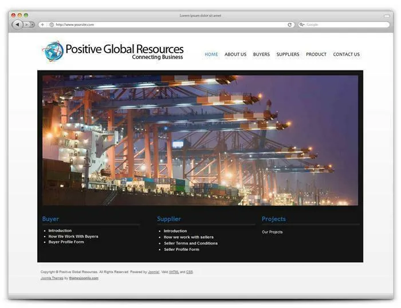Image resolution: width=401 pixels, height=308 pixels.
Task: Open the Supplier Introduction link
Action: point(175,231)
